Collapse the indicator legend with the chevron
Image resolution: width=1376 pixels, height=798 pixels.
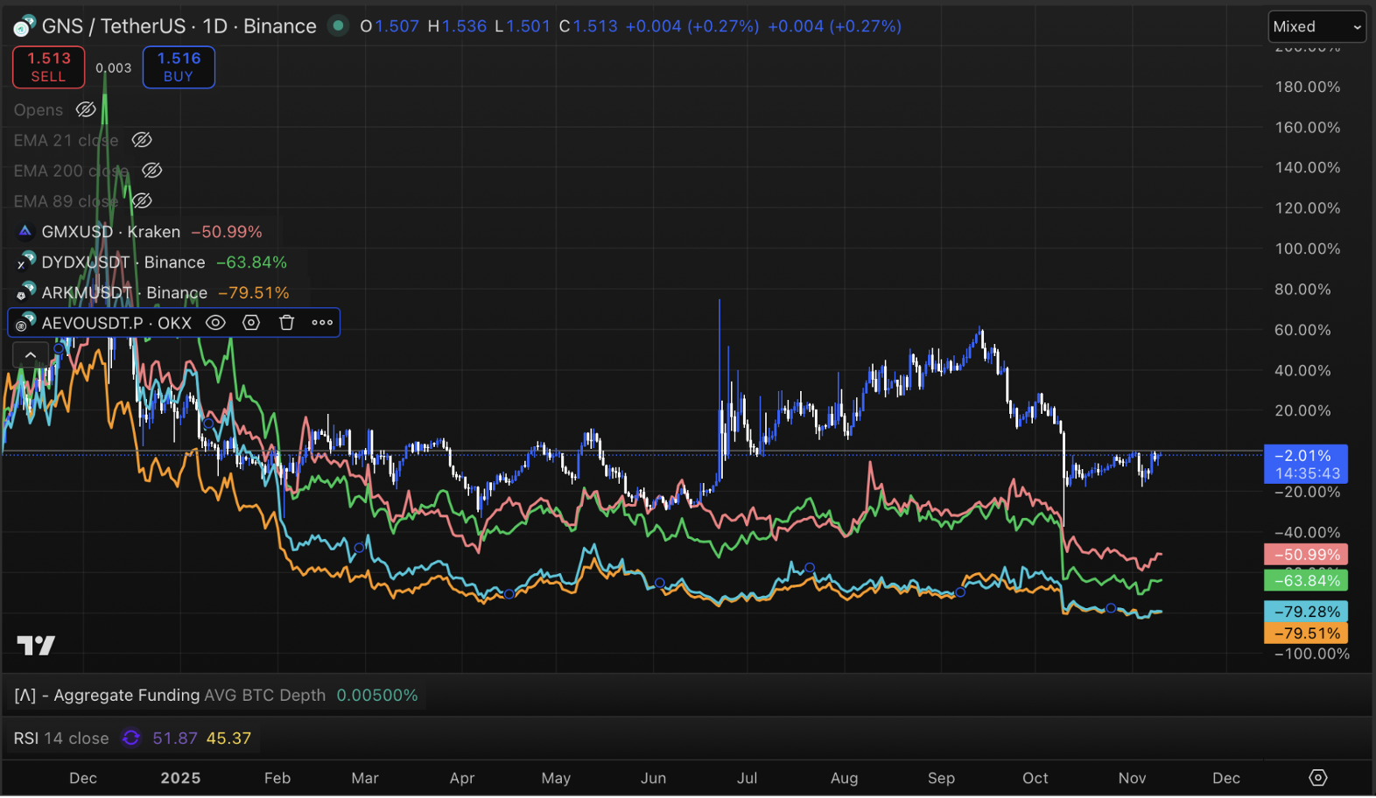(30, 354)
